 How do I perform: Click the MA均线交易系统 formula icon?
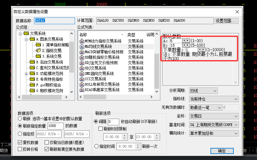tap(82, 46)
